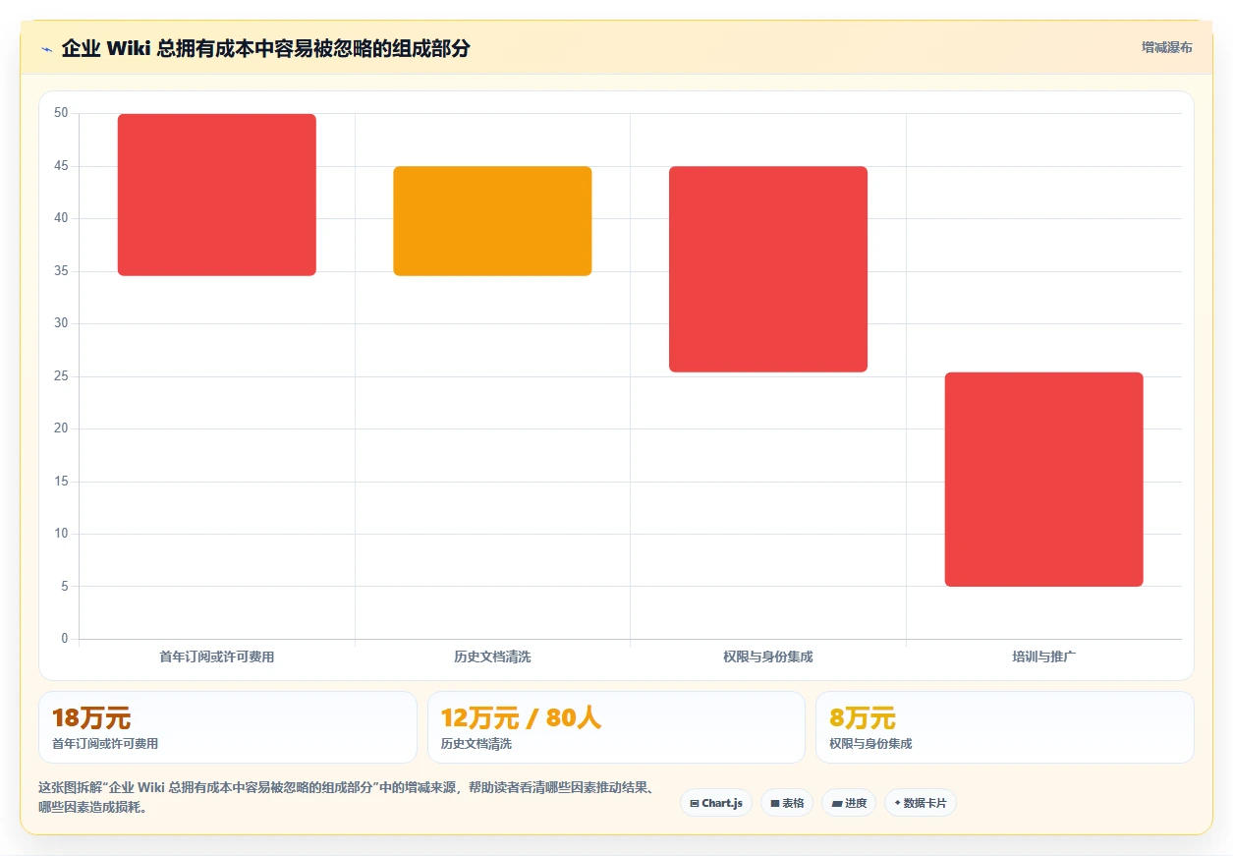Click the y-axis value 35
This screenshot has height=856, width=1233.
[61, 271]
